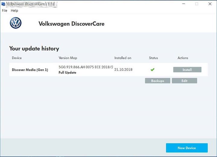The image size is (217, 157).
Task: Open Backups for the device
Action: 158,81
